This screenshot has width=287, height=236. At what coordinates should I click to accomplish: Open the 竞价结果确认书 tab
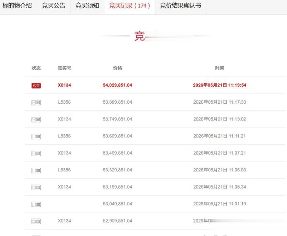coord(181,6)
